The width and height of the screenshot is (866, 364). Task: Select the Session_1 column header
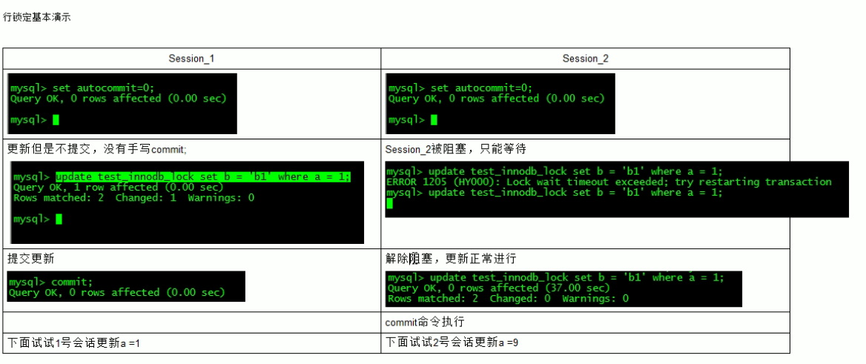tap(191, 59)
